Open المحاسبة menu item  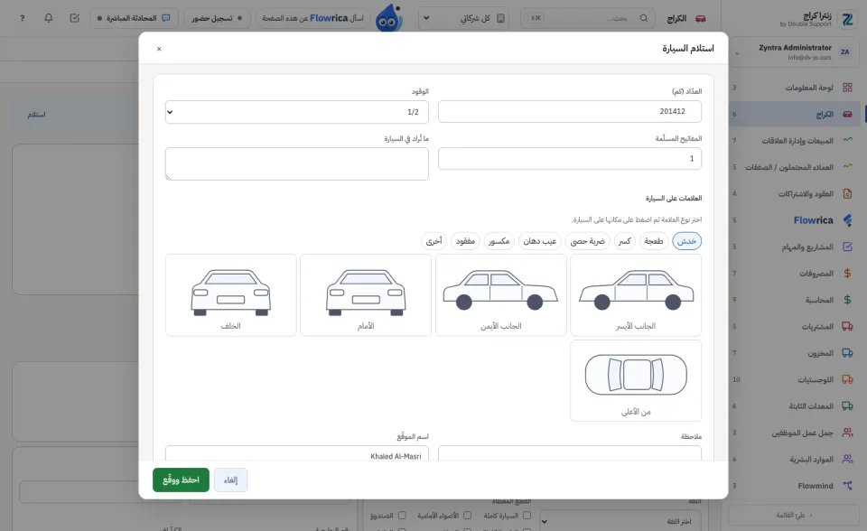click(819, 300)
